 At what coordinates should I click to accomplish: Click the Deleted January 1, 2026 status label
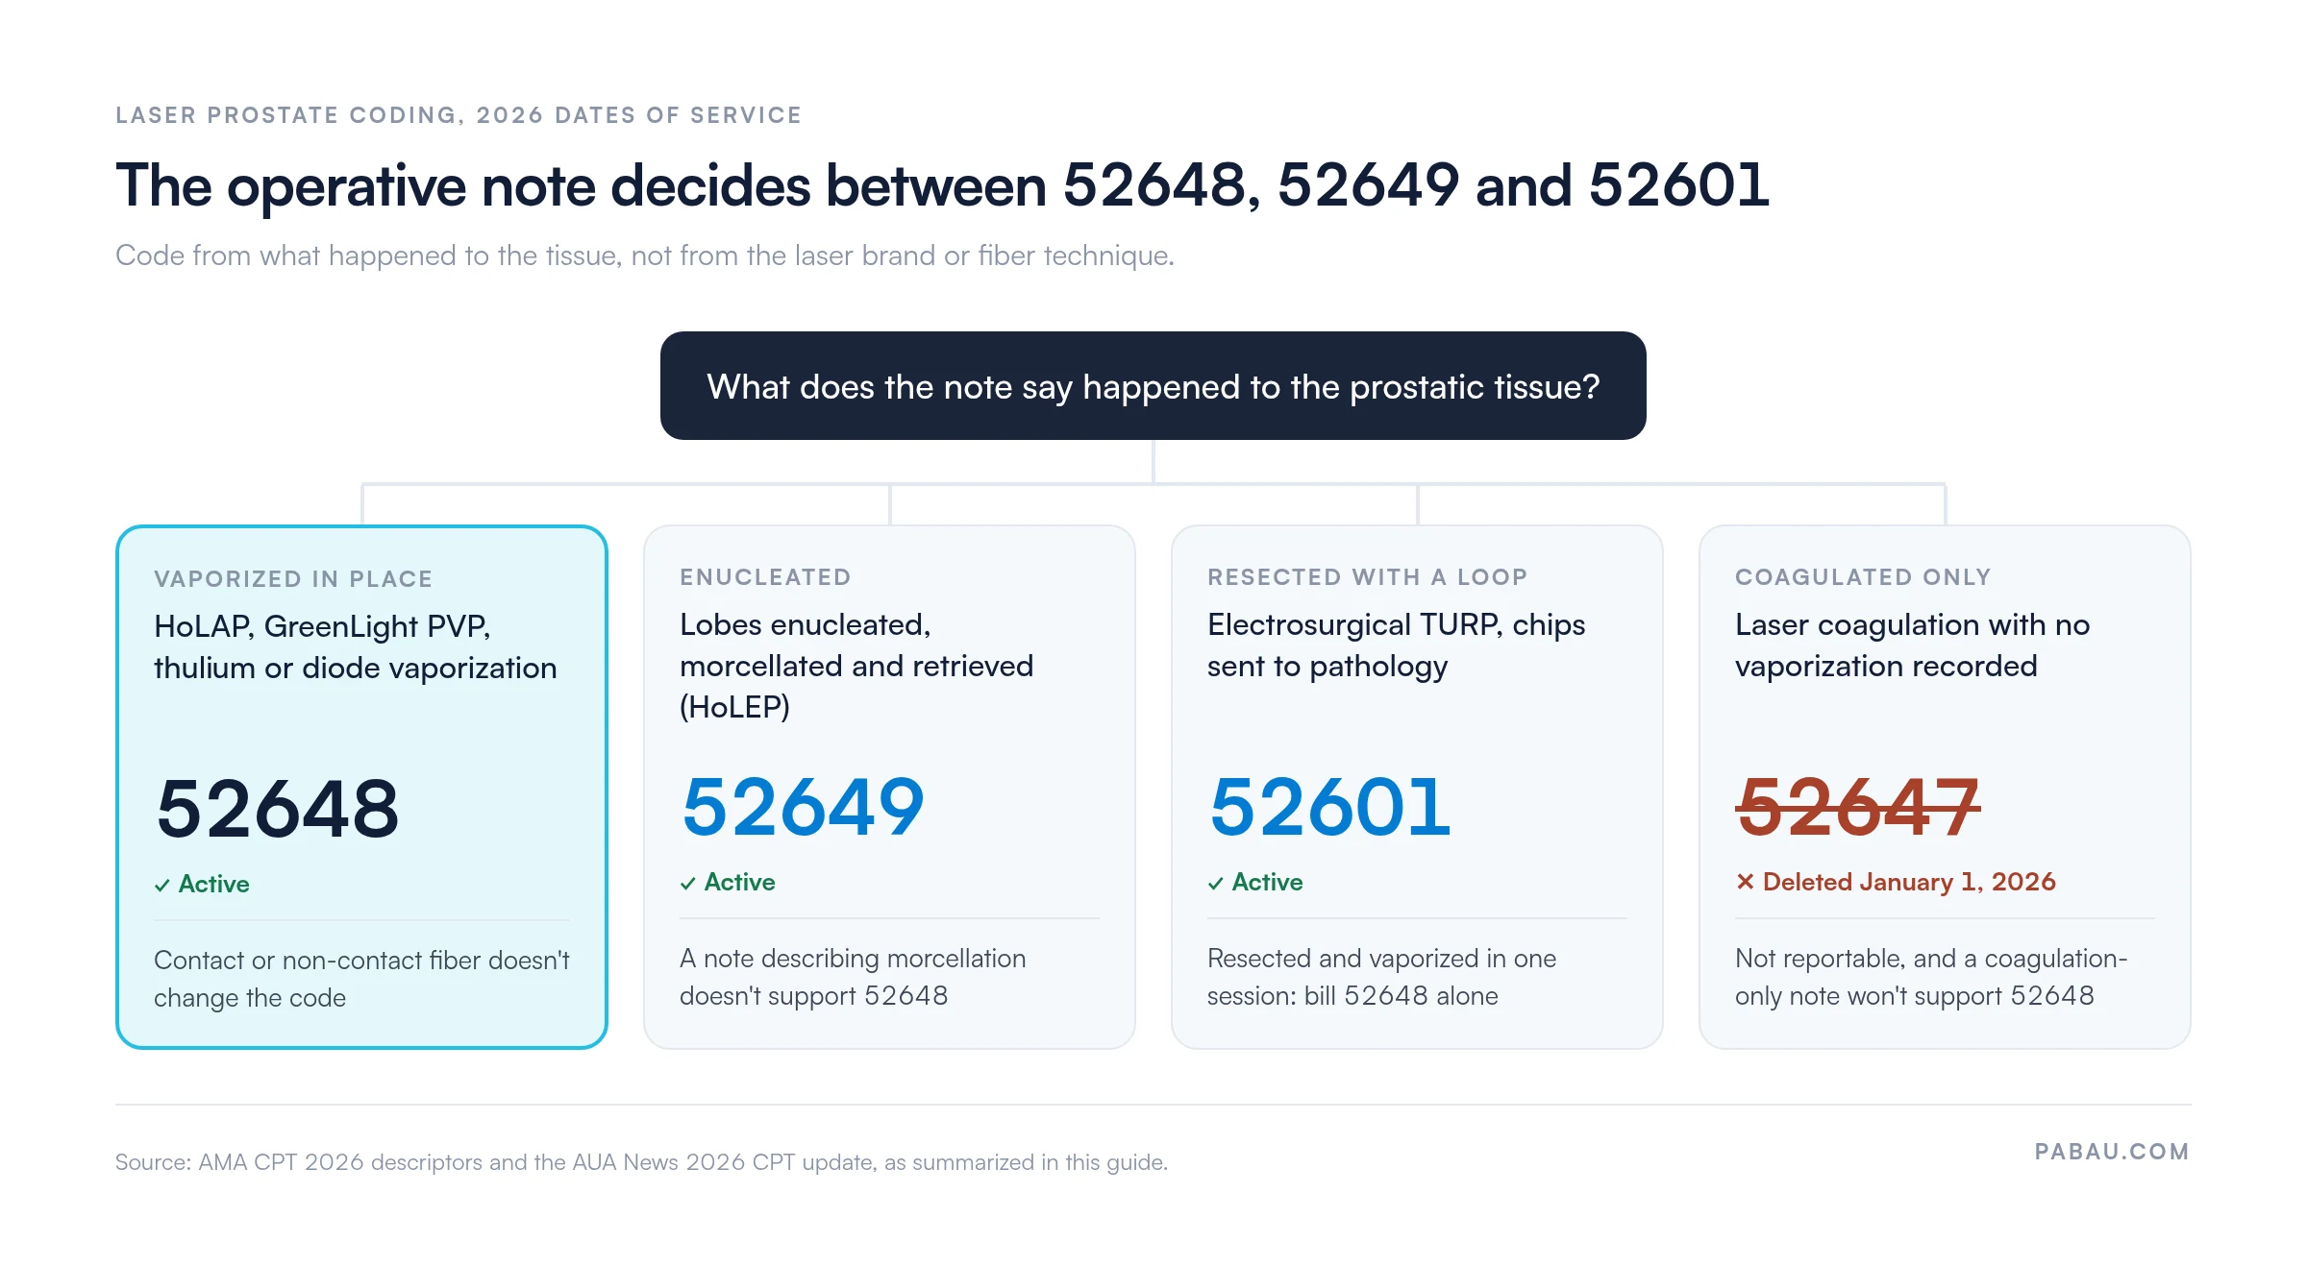1909,882
